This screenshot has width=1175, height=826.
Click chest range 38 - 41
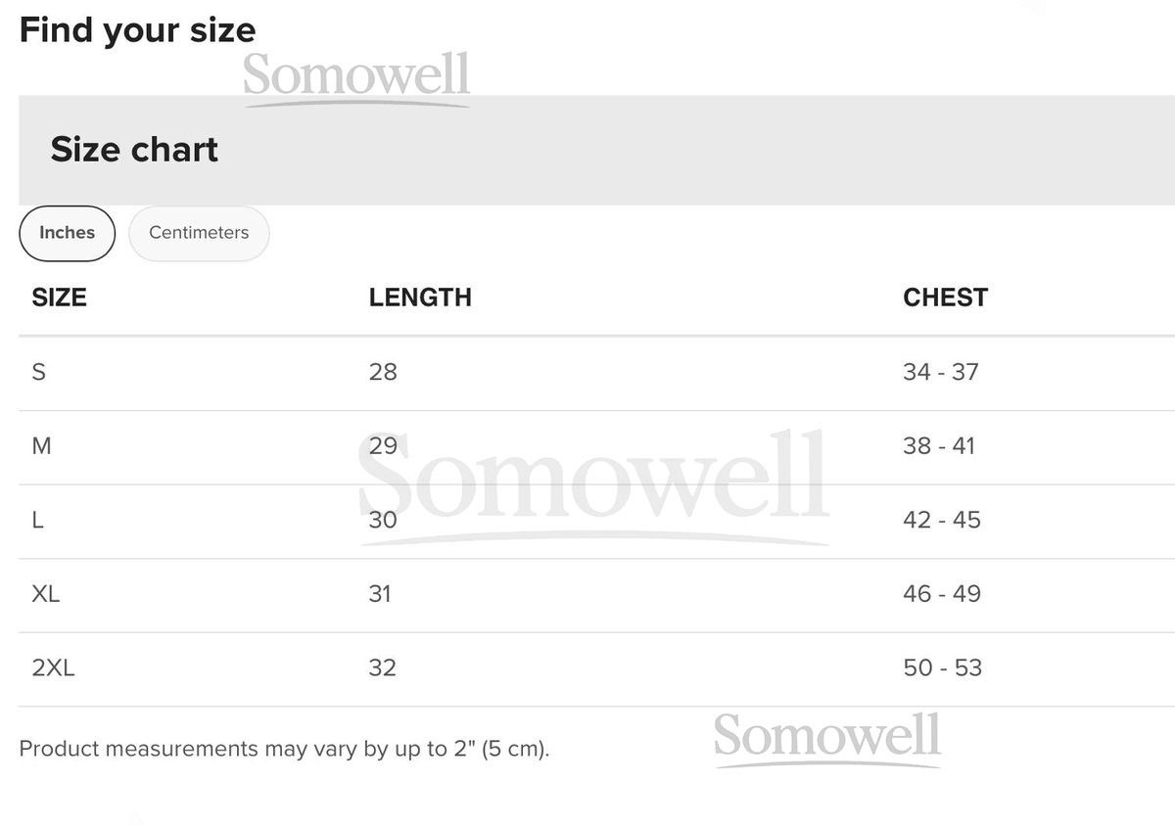(939, 446)
